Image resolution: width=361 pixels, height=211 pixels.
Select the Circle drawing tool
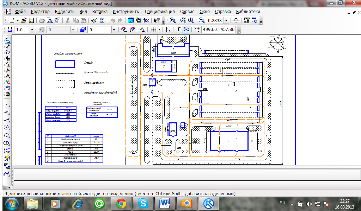click(7, 127)
